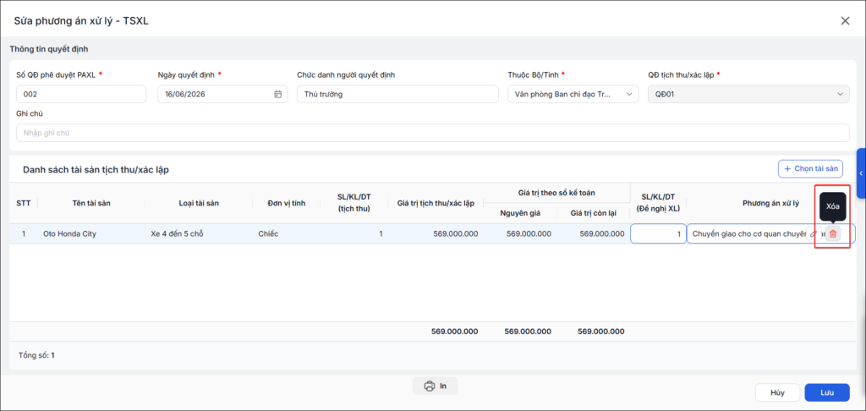The width and height of the screenshot is (866, 411).
Task: Open the Thuộc Bộ/Tỉnh dropdown
Action: tap(573, 94)
